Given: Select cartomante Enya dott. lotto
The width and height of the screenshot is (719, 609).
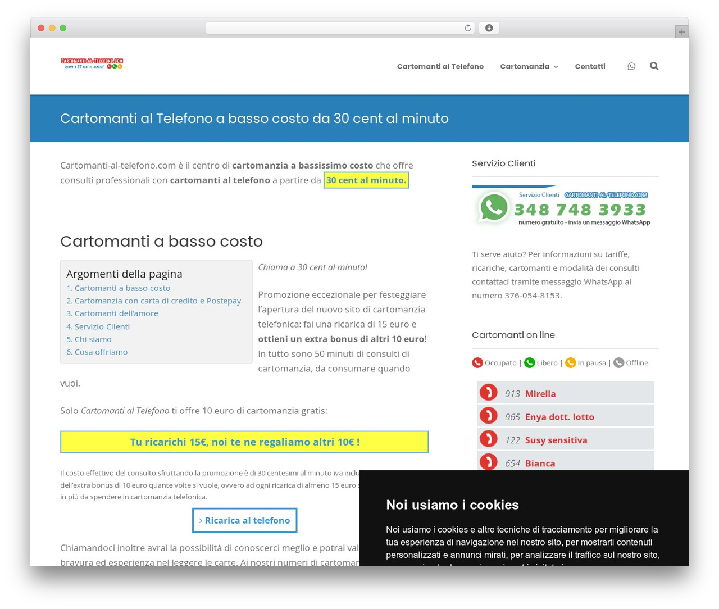Looking at the screenshot, I should coord(559,417).
